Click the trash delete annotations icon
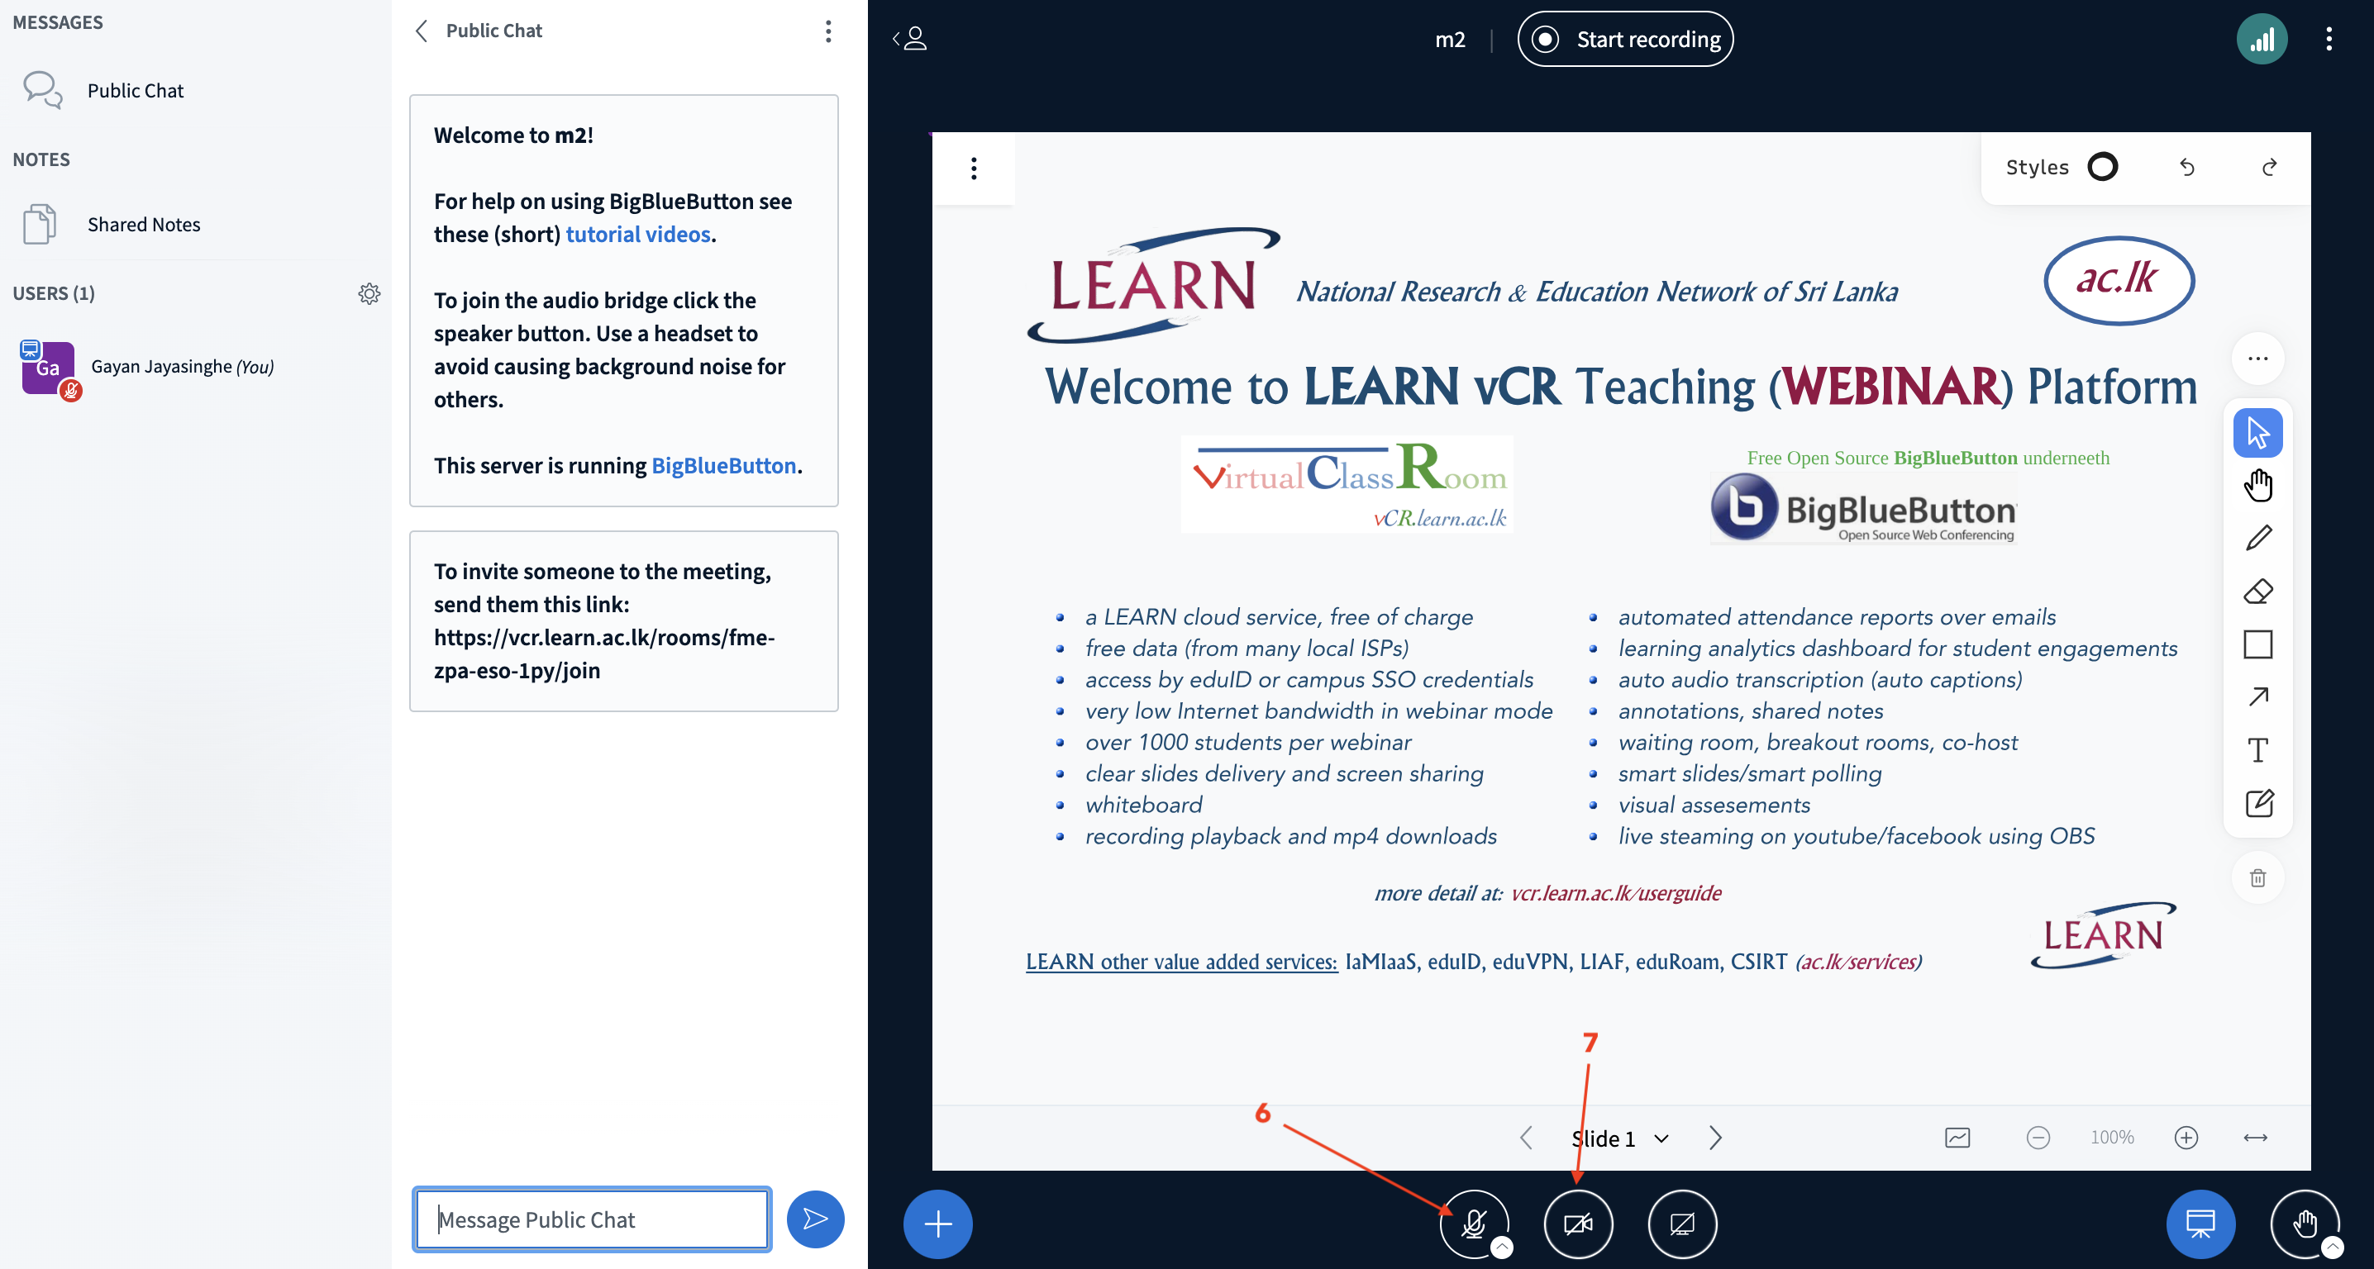 tap(2258, 877)
